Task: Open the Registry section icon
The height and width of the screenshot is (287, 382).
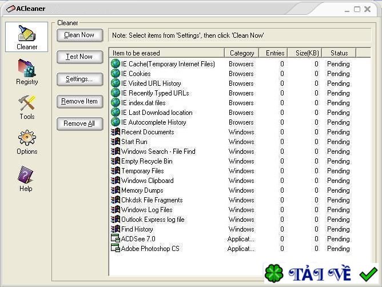Action: point(27,68)
